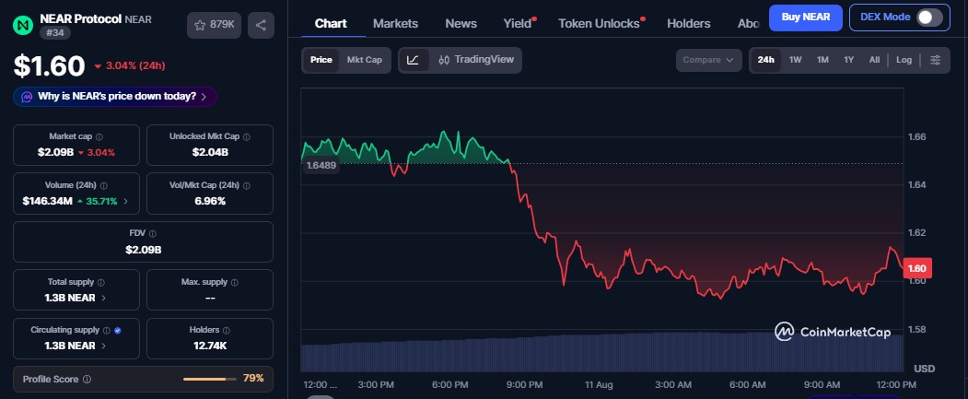Image resolution: width=968 pixels, height=399 pixels.
Task: Click the Profile Score progress bar
Action: point(210,380)
